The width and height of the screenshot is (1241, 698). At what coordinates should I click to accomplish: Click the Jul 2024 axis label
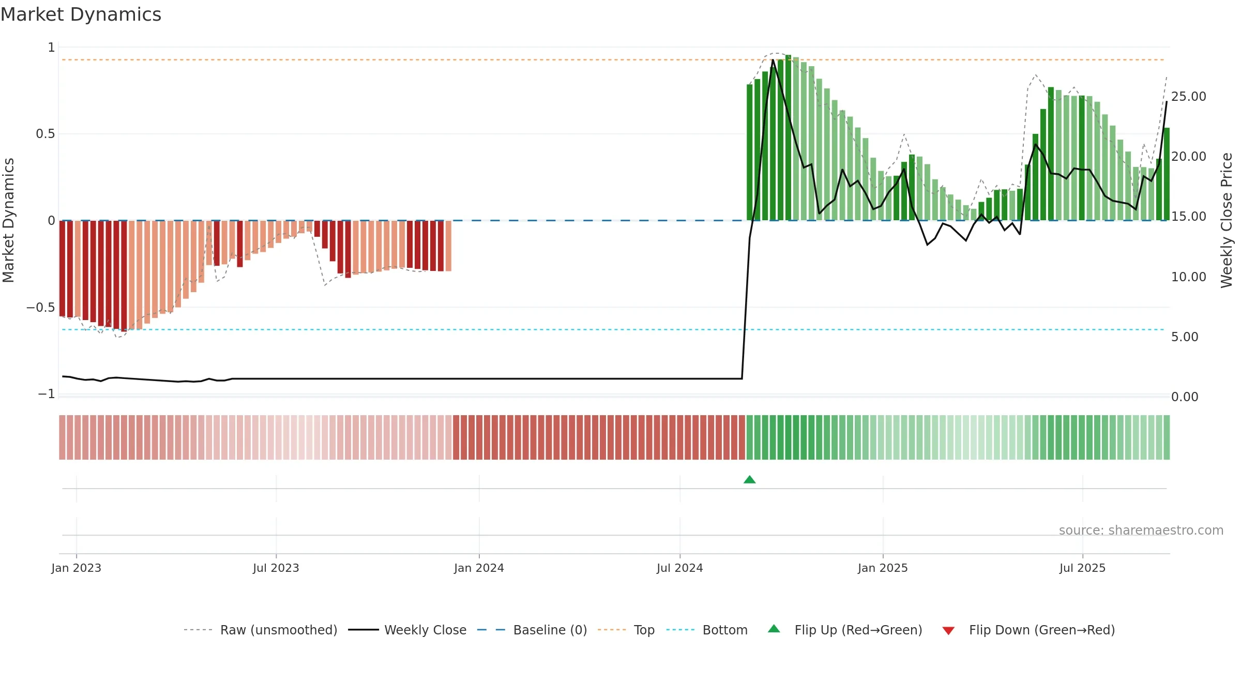(x=680, y=568)
